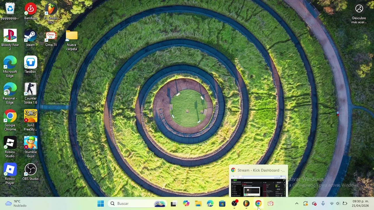This screenshot has height=210, width=374.
Task: Click the microphone tray icon
Action: click(x=323, y=204)
